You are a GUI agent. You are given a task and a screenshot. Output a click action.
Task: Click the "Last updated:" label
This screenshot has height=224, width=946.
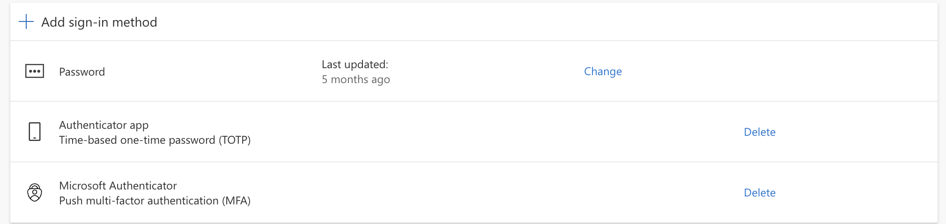355,64
